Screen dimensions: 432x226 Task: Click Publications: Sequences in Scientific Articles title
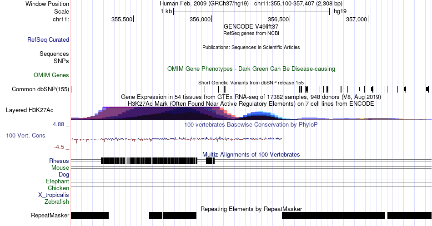251,47
